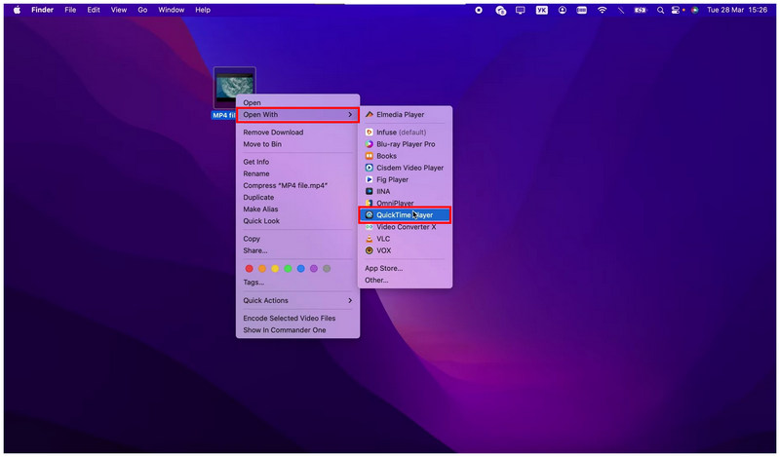Choose App Store... in submenu

[x=405, y=269]
